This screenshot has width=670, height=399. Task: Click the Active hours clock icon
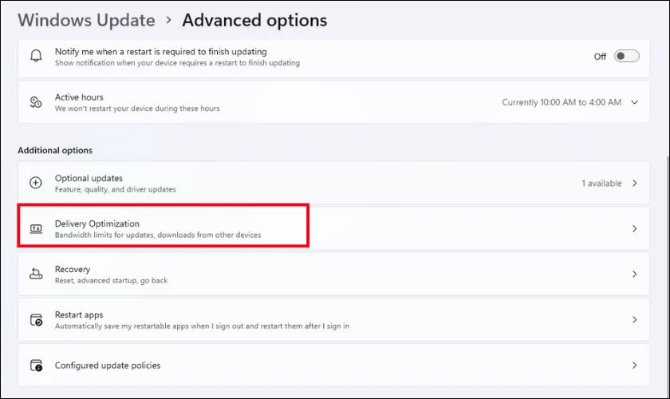[x=36, y=102]
